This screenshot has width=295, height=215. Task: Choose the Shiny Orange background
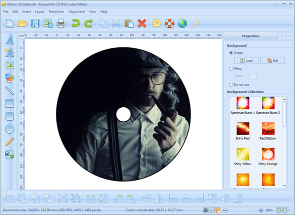click(x=268, y=157)
